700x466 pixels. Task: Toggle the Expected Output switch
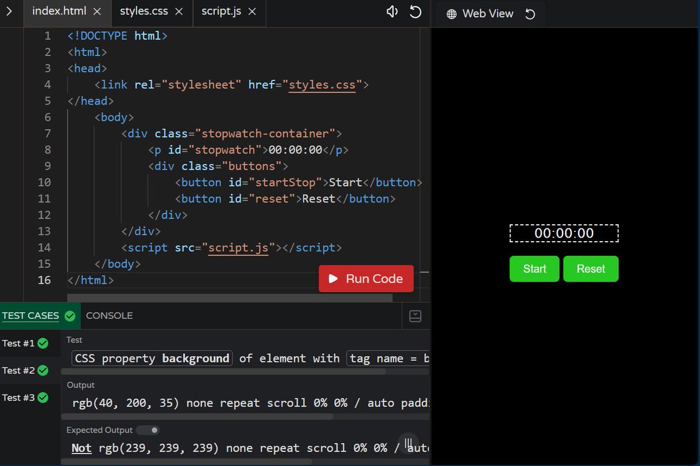click(x=148, y=430)
